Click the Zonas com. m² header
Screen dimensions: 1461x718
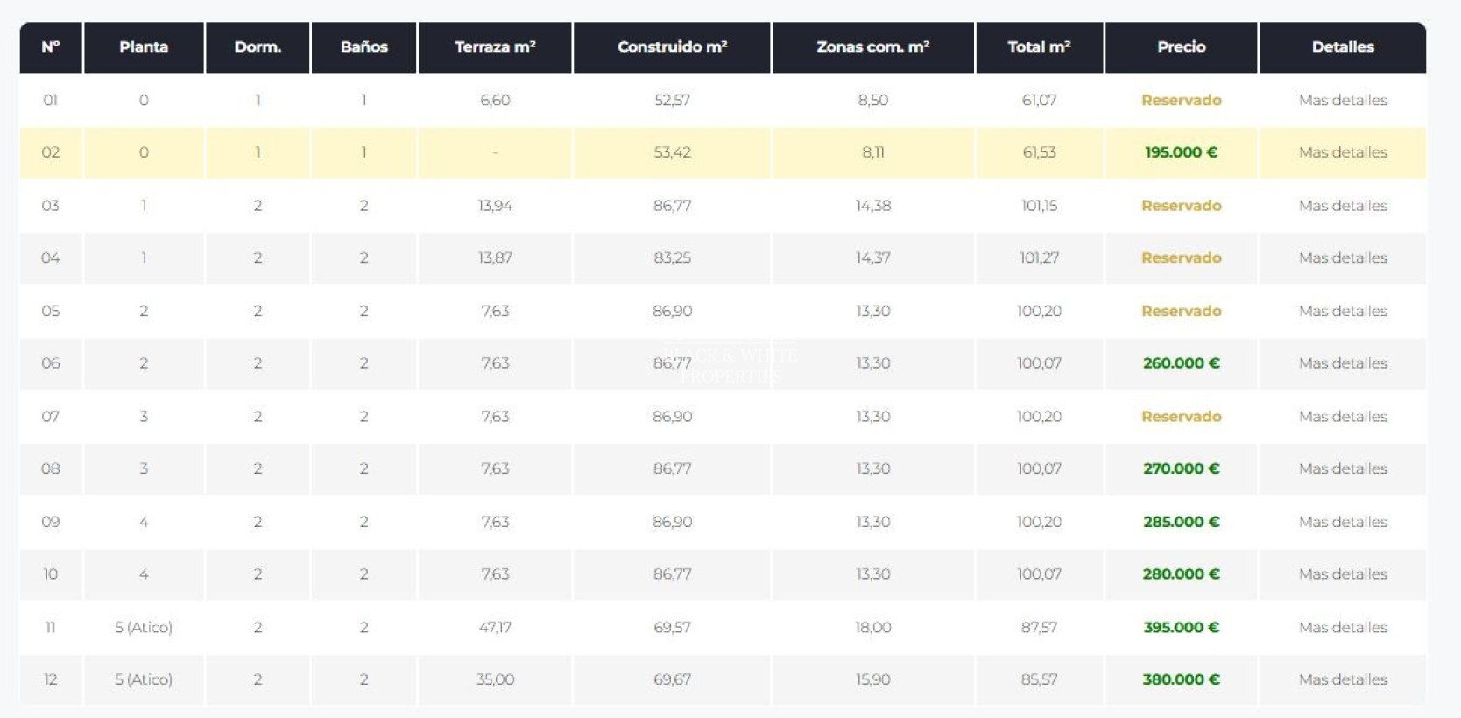tap(872, 47)
